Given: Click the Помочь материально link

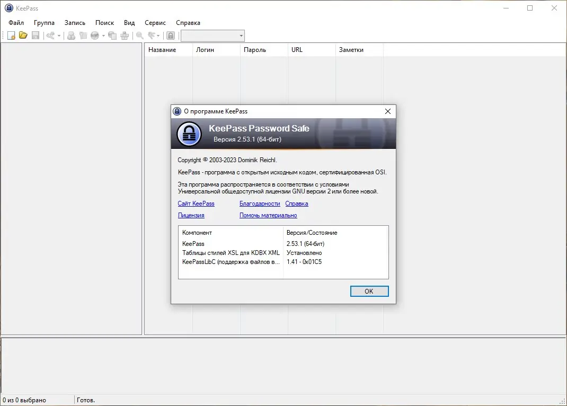Looking at the screenshot, I should 268,215.
